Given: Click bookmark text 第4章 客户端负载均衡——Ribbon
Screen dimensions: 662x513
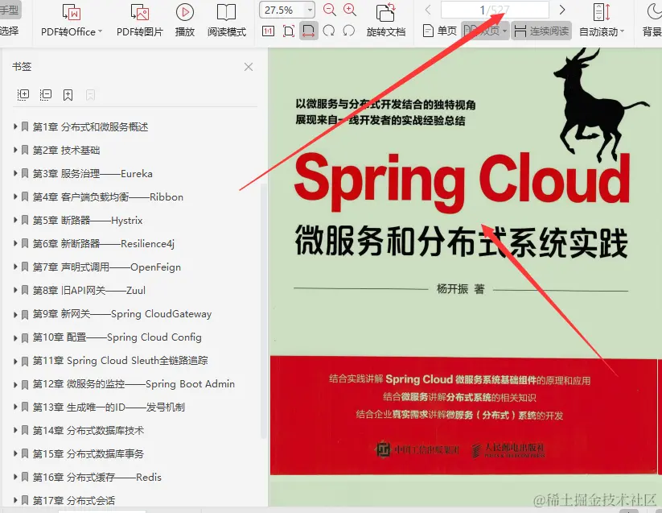Looking at the screenshot, I should click(108, 197).
